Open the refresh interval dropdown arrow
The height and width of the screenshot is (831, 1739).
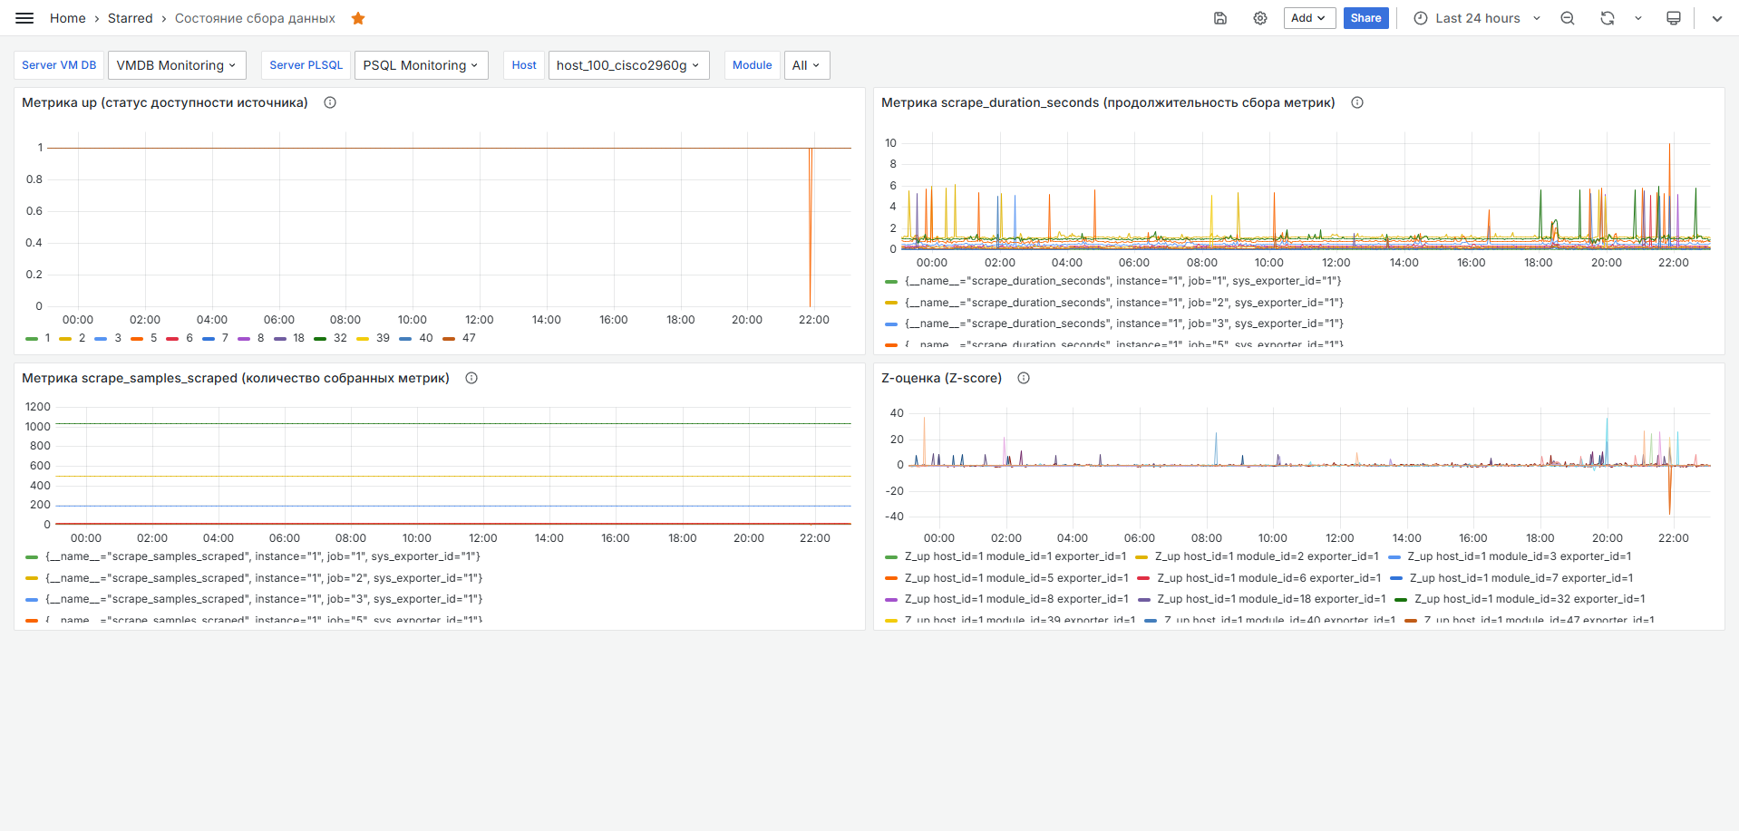(x=1638, y=18)
